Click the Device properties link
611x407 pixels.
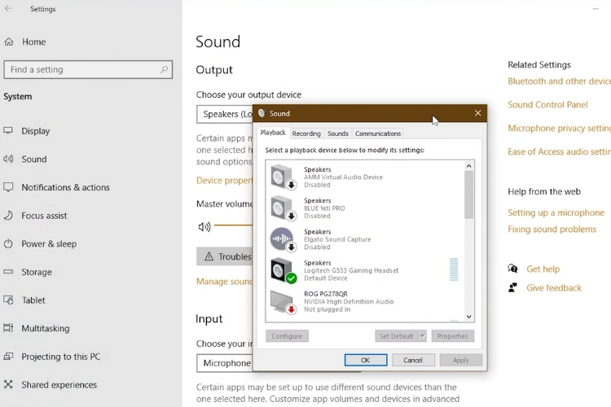[225, 181]
